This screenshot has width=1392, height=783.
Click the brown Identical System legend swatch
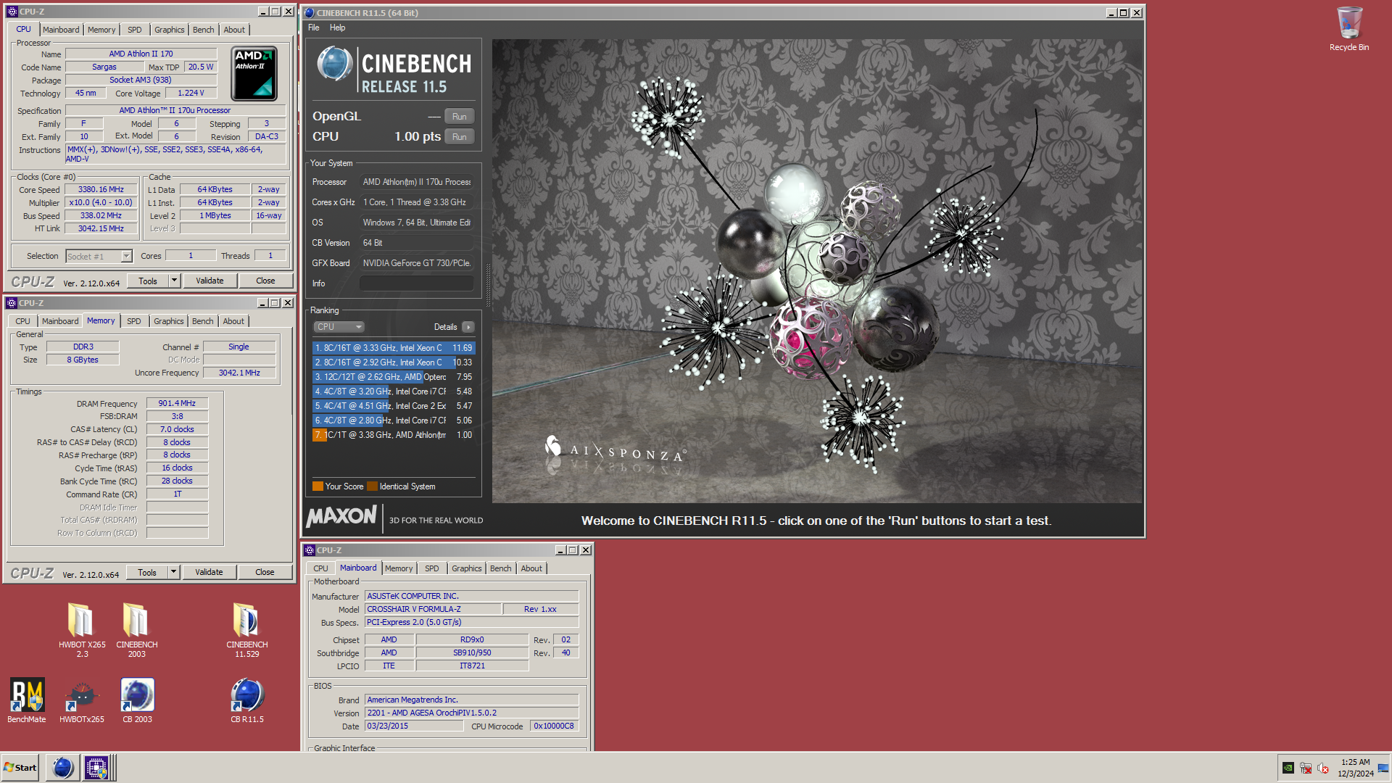point(372,486)
